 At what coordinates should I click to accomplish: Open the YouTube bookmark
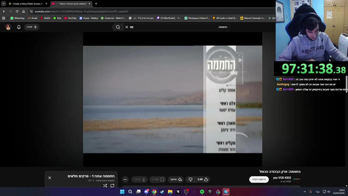coord(70,18)
